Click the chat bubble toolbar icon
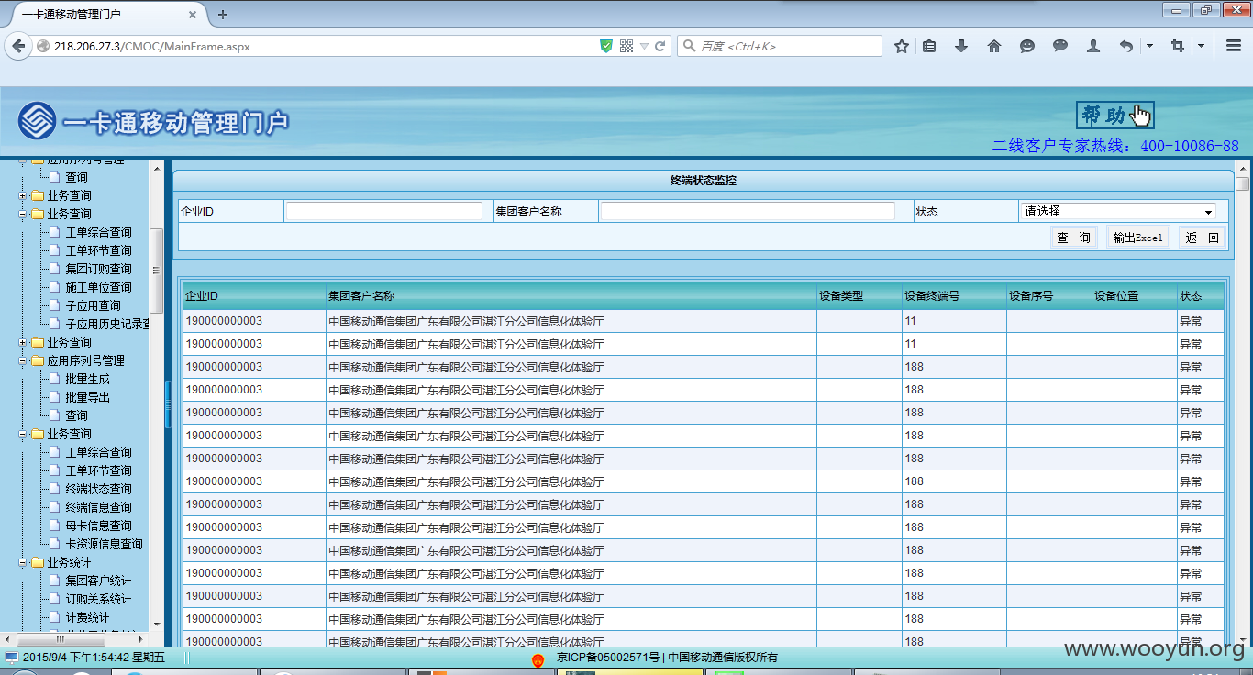This screenshot has width=1253, height=675. click(1060, 46)
